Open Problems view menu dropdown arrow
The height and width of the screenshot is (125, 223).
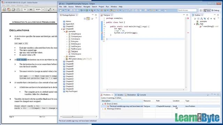tap(212, 94)
